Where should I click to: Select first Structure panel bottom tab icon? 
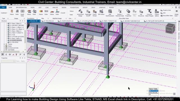pyautogui.click(x=3, y=54)
